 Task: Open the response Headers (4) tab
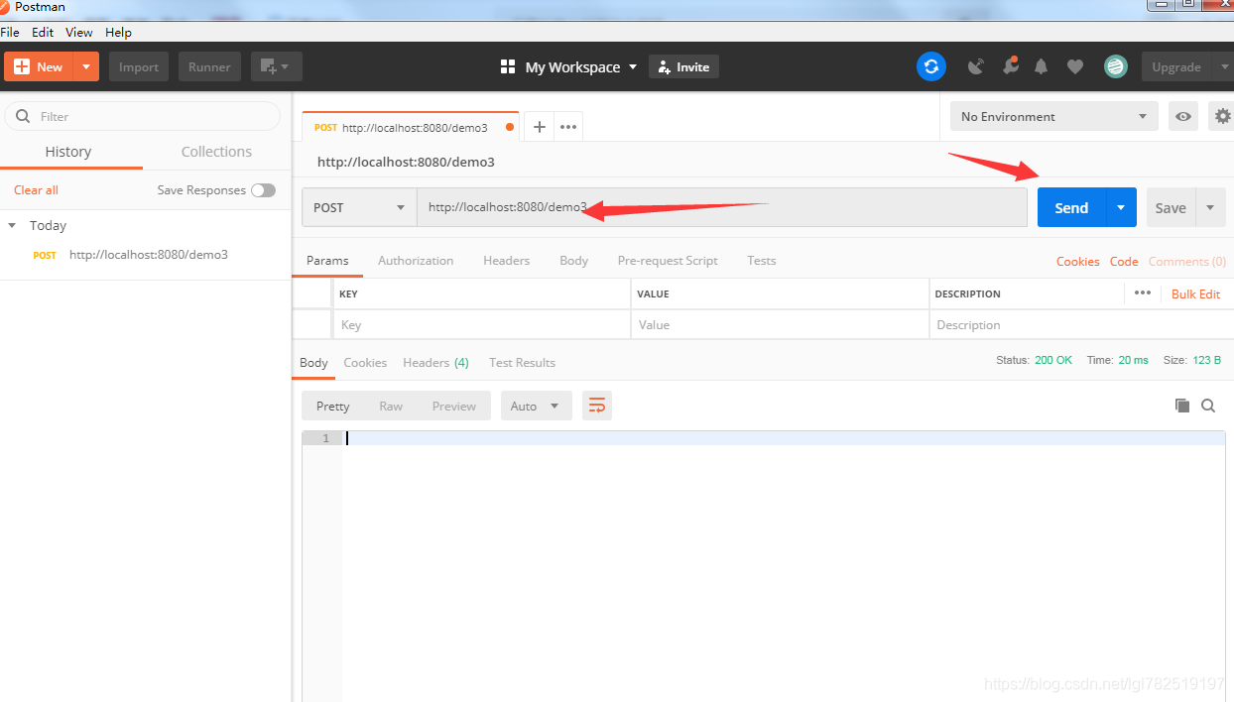coord(435,363)
